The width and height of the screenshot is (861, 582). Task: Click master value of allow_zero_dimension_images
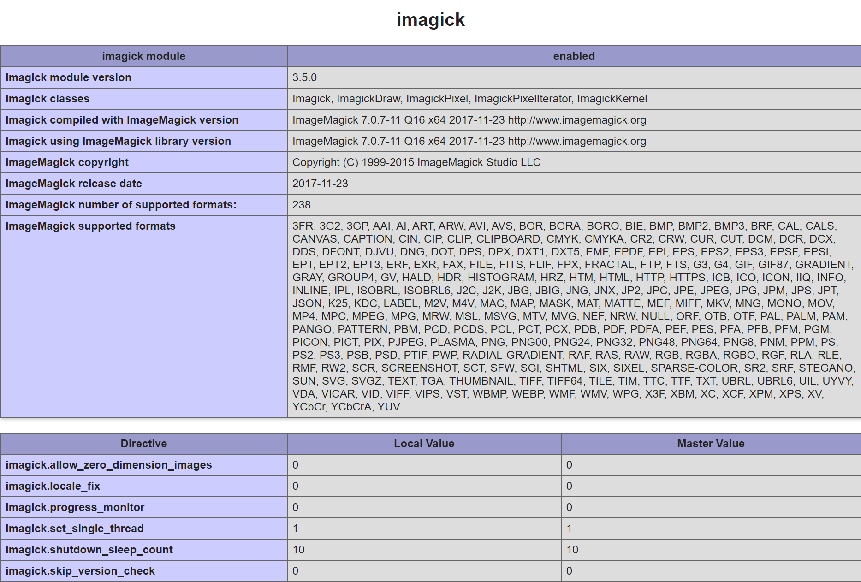pyautogui.click(x=570, y=465)
